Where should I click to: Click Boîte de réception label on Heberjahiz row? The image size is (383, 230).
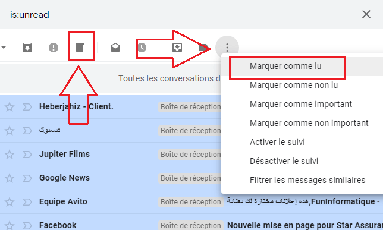point(190,107)
